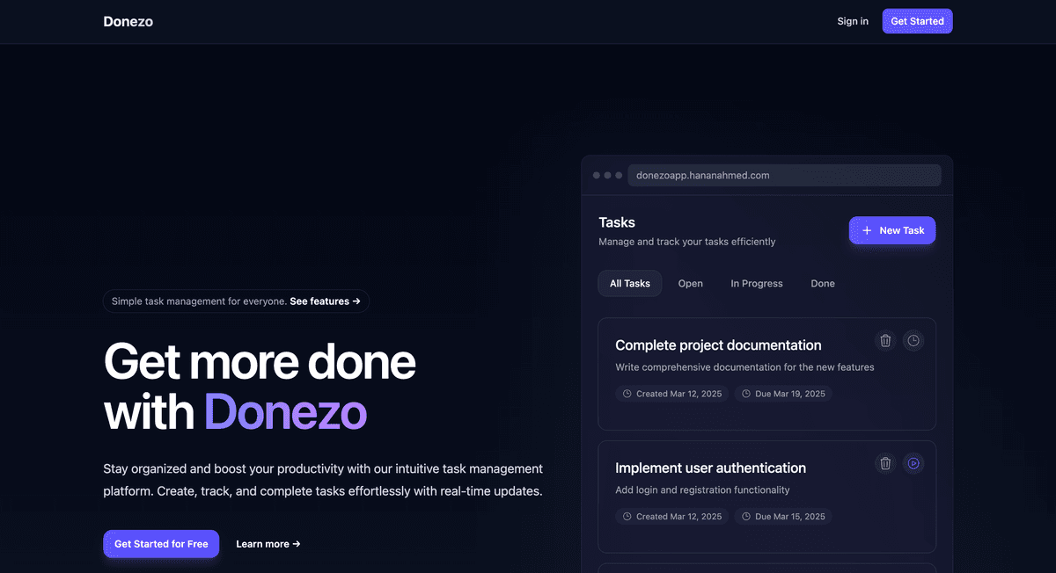The image size is (1056, 573).
Task: Click the Donezo logo in the navbar
Action: pos(128,21)
